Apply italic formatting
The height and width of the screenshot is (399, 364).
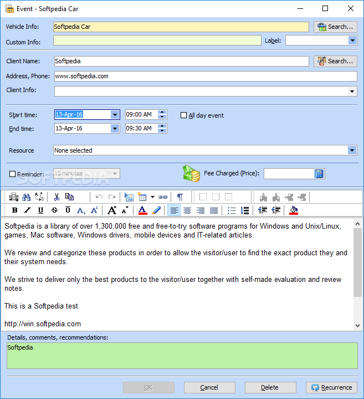pyautogui.click(x=28, y=210)
